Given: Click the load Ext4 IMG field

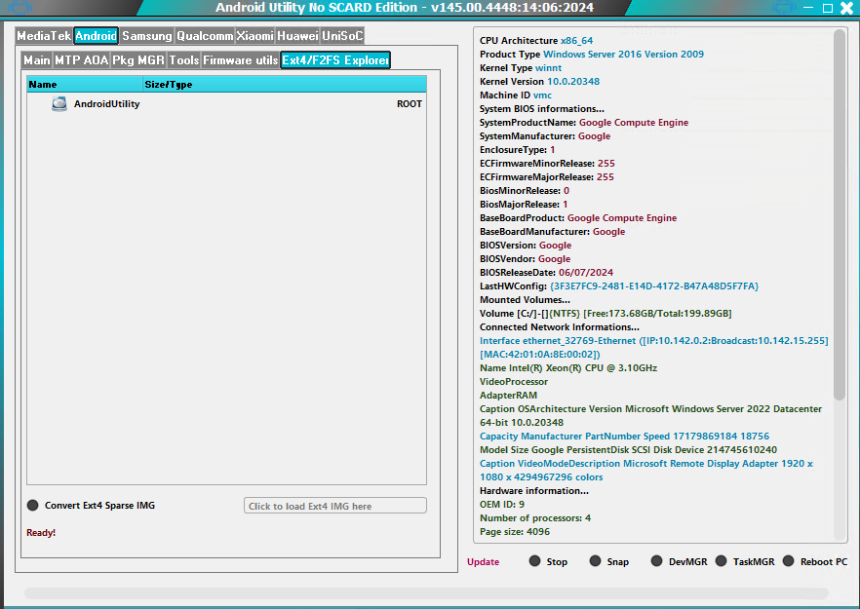Looking at the screenshot, I should click(x=334, y=506).
